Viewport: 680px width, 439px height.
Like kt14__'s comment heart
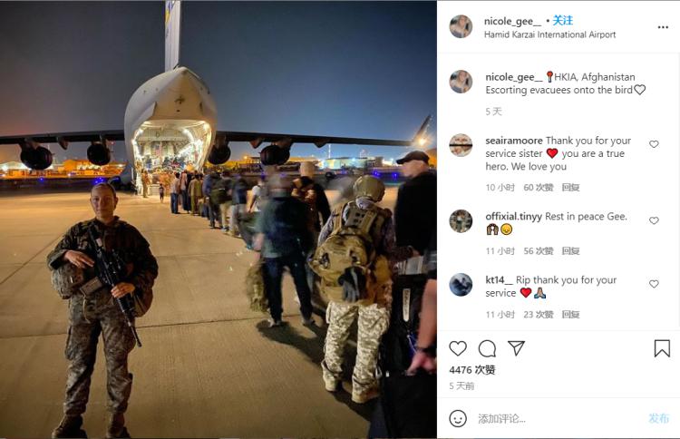pyautogui.click(x=654, y=284)
